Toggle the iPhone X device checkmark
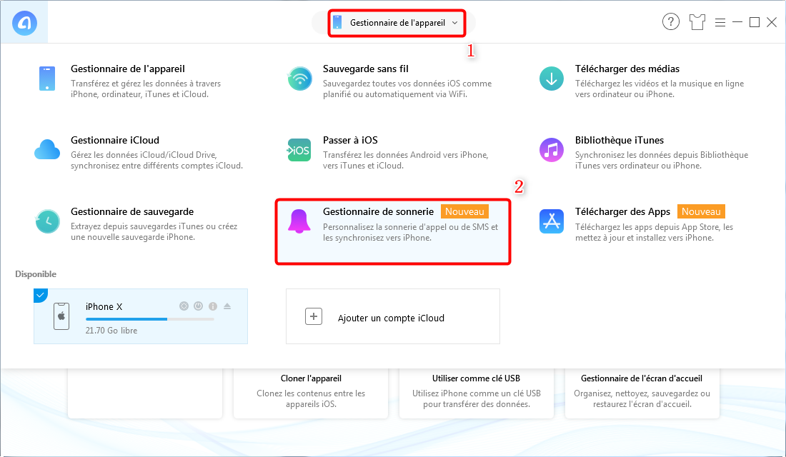This screenshot has height=457, width=786. click(39, 295)
